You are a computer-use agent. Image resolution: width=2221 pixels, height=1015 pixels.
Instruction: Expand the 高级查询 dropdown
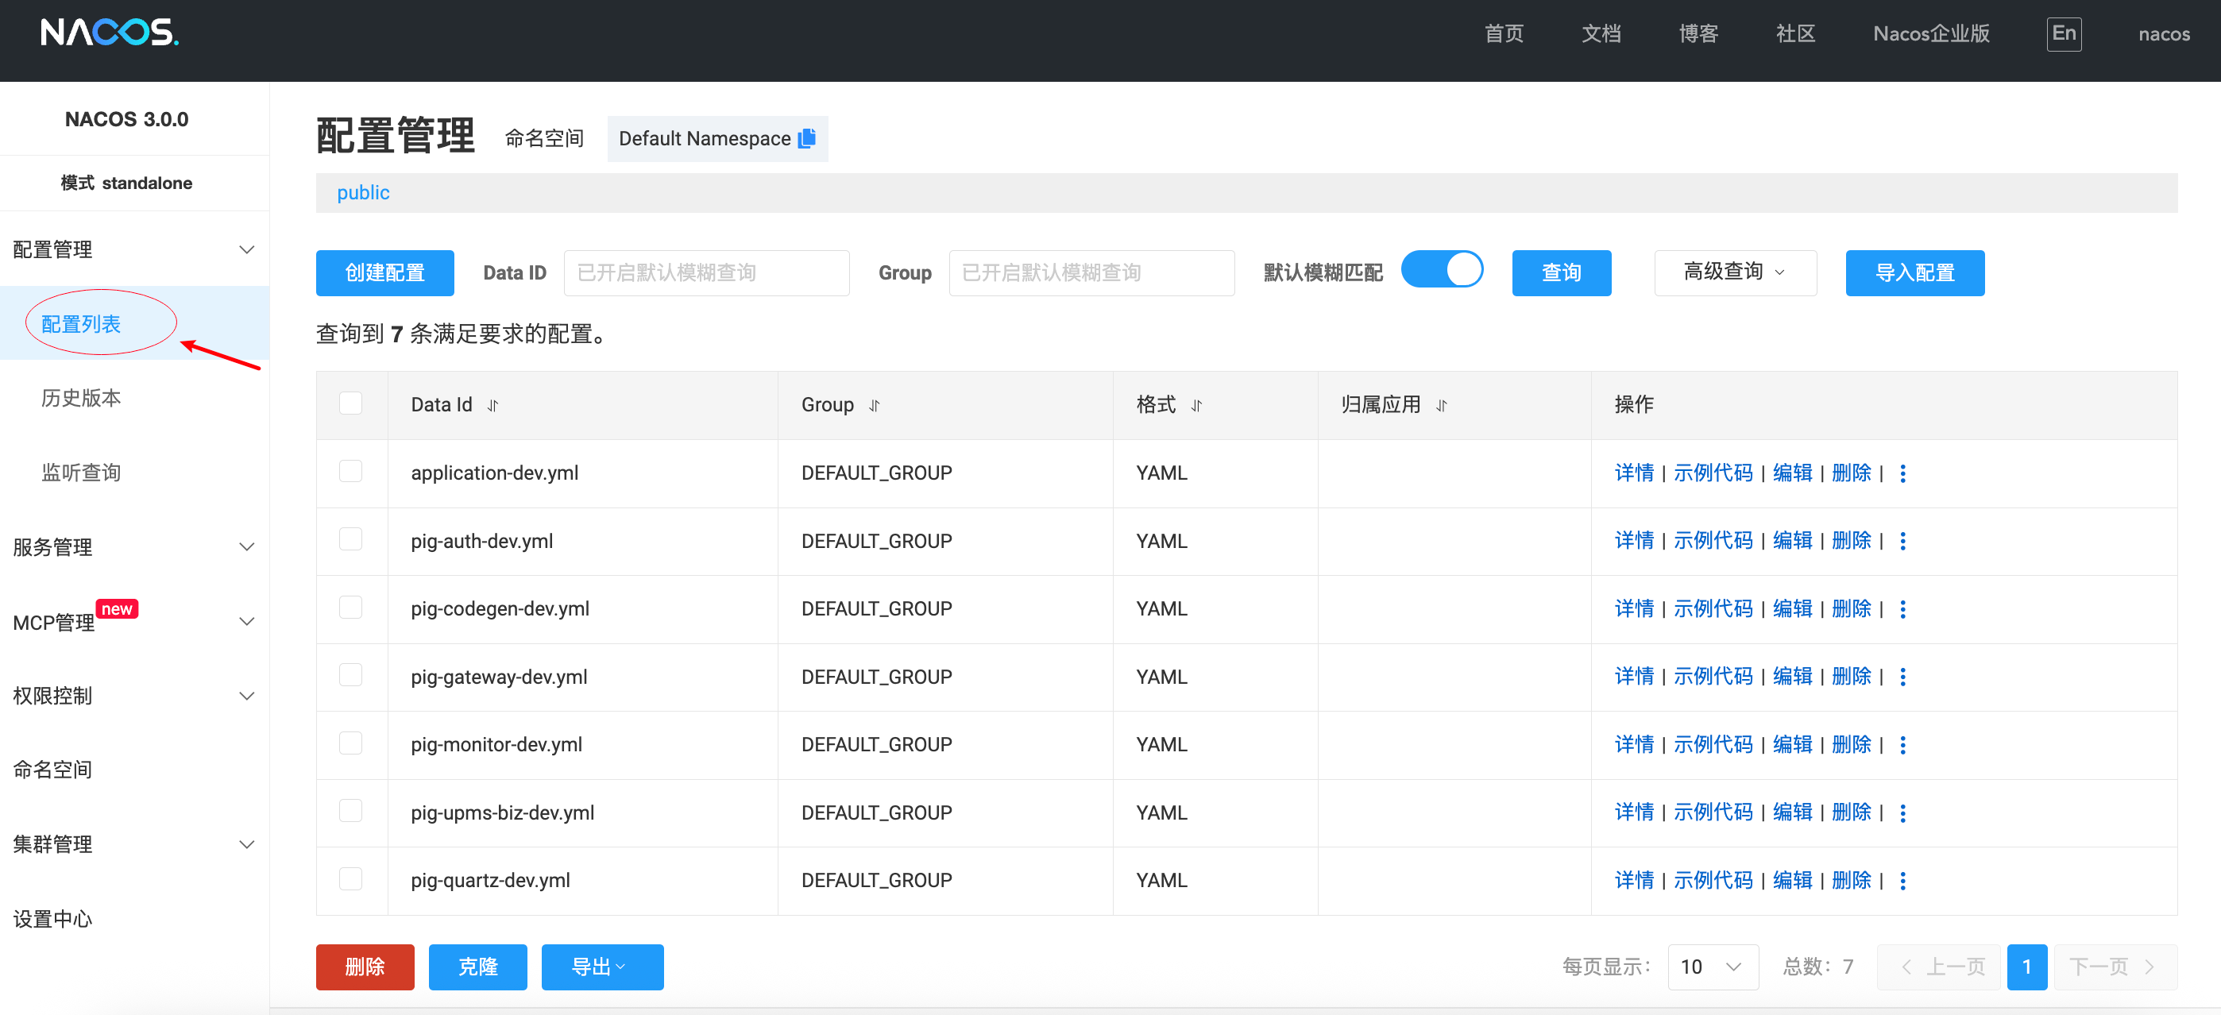[x=1735, y=272]
